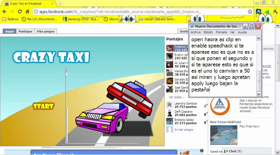Close the Crazy Taxi en Facebook tab

[52, 4]
